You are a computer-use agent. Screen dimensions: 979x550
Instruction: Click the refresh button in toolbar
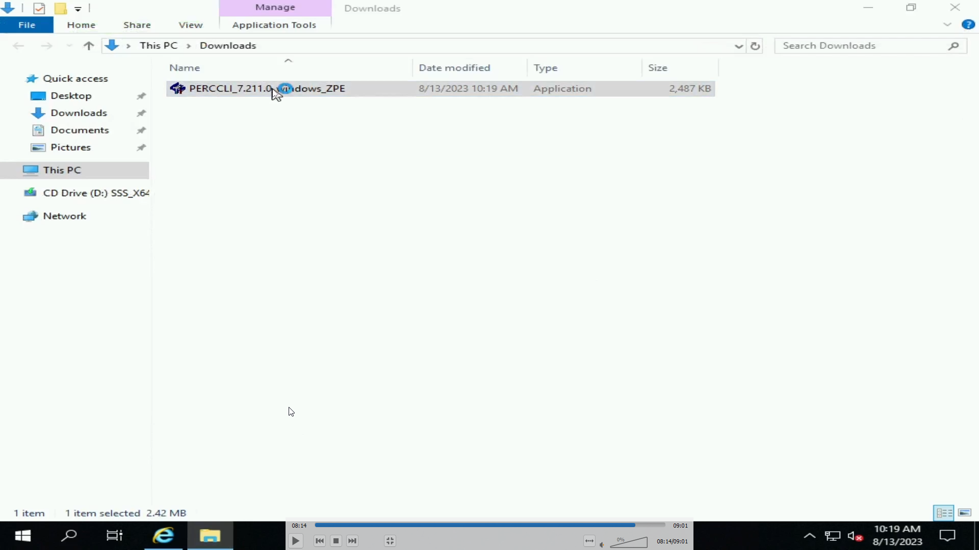[755, 45]
